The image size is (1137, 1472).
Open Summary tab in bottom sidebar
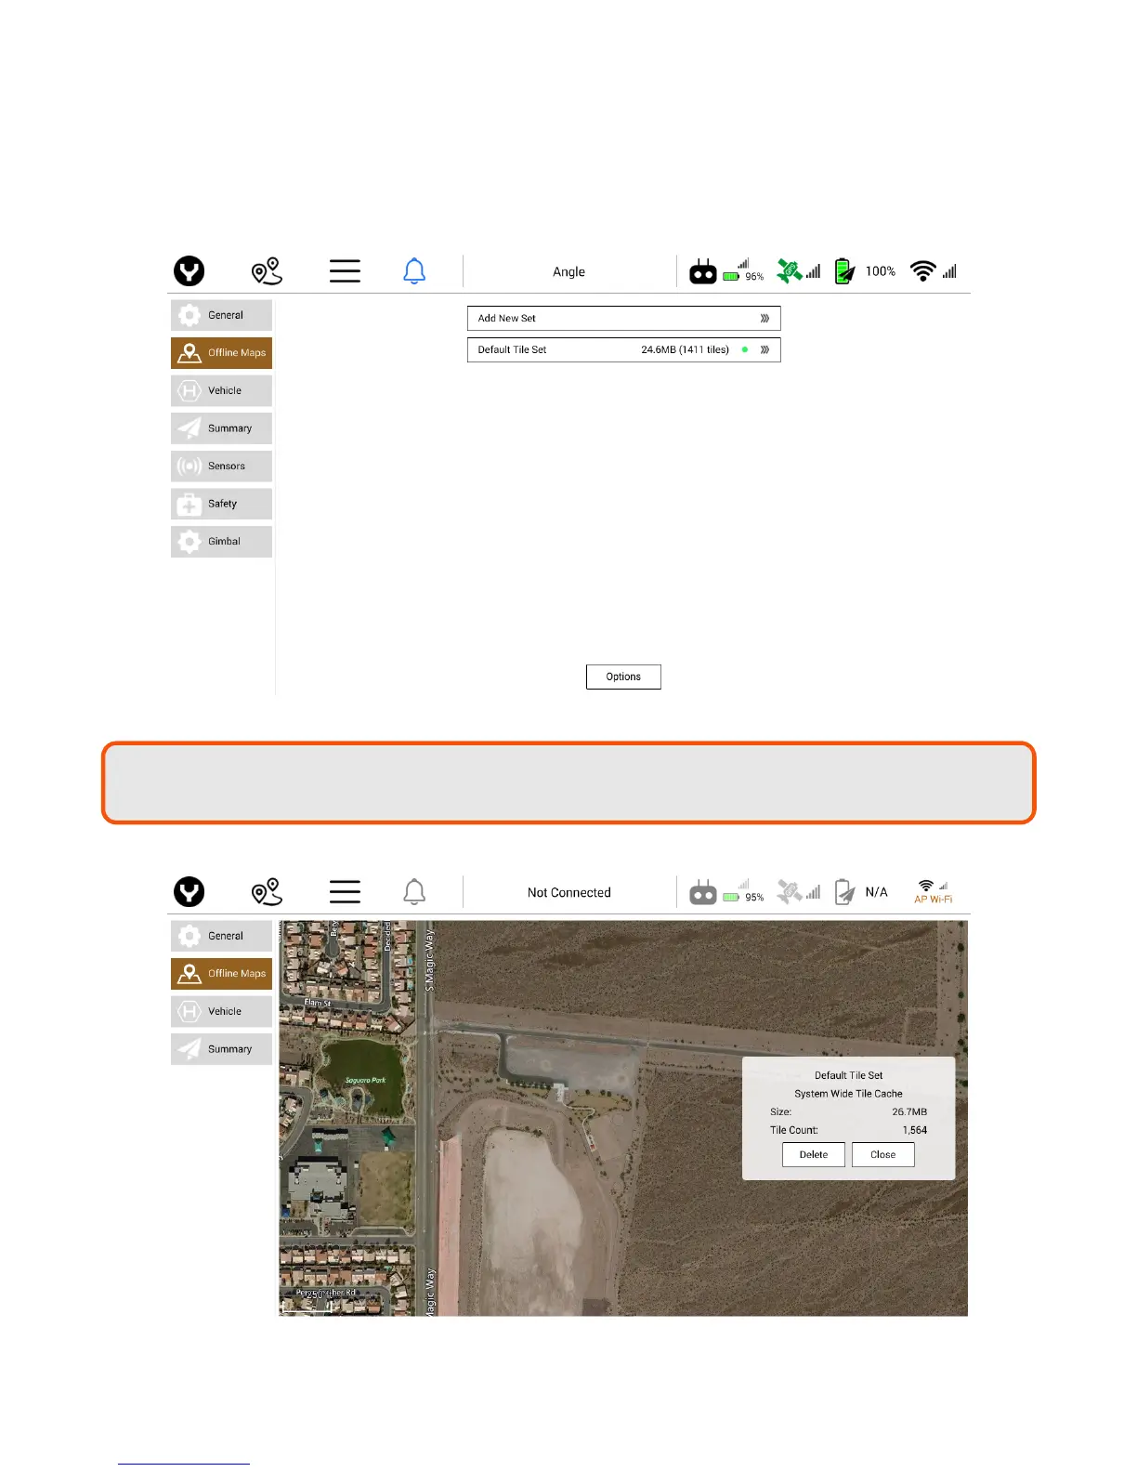click(x=221, y=1049)
